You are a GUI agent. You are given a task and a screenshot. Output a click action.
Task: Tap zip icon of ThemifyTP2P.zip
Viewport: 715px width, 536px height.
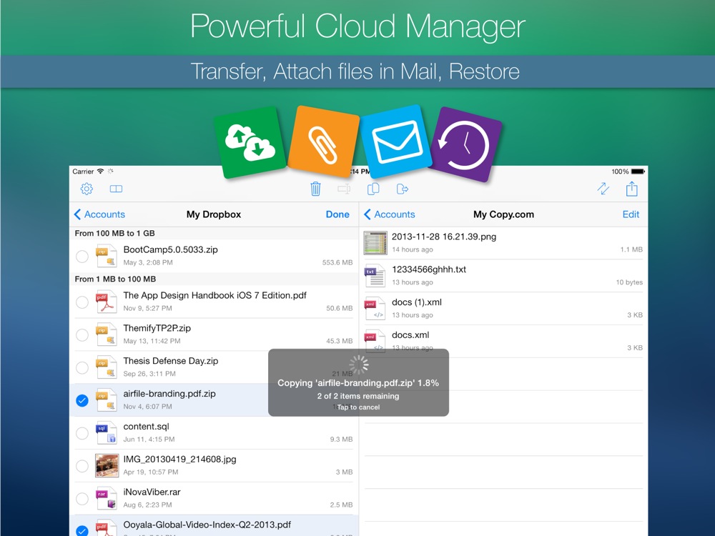click(107, 334)
